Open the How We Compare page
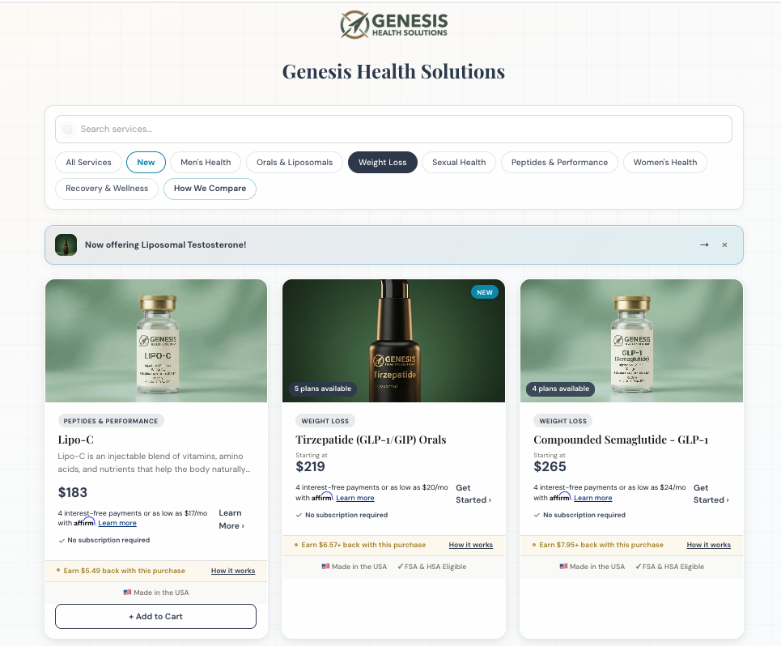This screenshot has height=646, width=781. pos(210,189)
